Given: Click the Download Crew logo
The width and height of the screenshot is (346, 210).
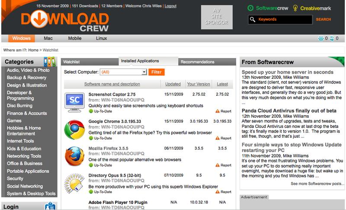Looking at the screenshot, I should point(65,21).
